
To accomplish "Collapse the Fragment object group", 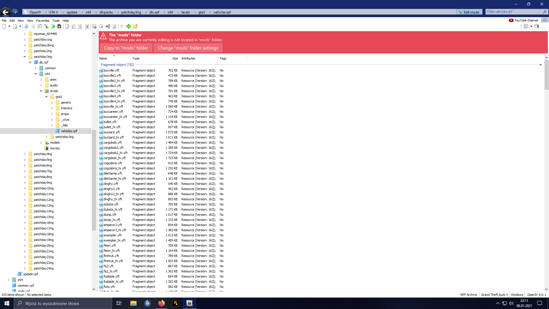I will coord(540,65).
